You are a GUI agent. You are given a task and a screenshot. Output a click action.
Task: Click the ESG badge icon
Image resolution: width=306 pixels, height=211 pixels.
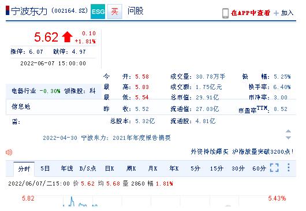(98, 12)
